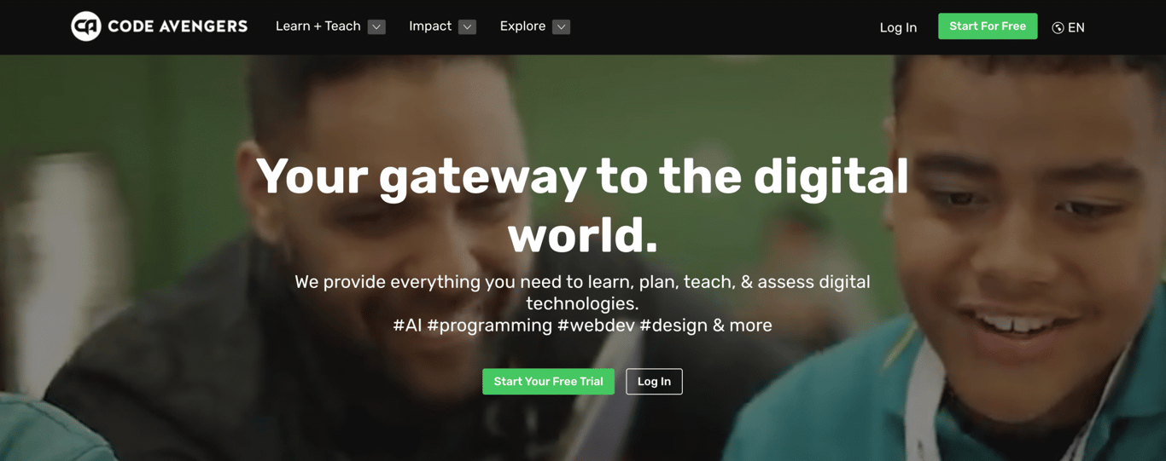This screenshot has height=461, width=1166.
Task: Click the headline "Your gateway to the digital world."
Action: pos(582,205)
